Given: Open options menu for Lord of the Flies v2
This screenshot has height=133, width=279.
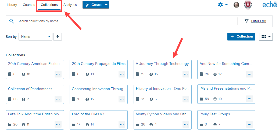Looking at the screenshot, I should click(x=122, y=124).
